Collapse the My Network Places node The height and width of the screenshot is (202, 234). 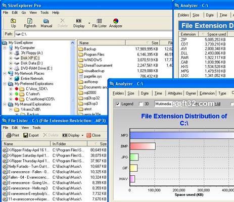click(x=5, y=73)
